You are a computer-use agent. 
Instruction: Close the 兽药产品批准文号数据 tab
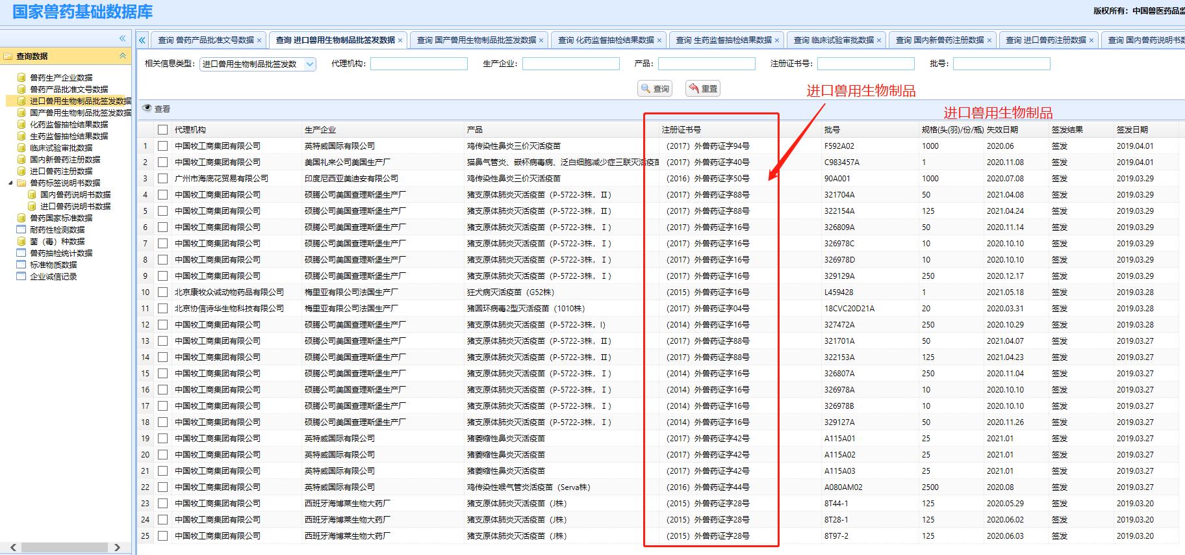pyautogui.click(x=259, y=40)
